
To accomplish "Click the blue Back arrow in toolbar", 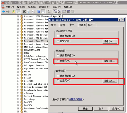I will pos(3,12).
